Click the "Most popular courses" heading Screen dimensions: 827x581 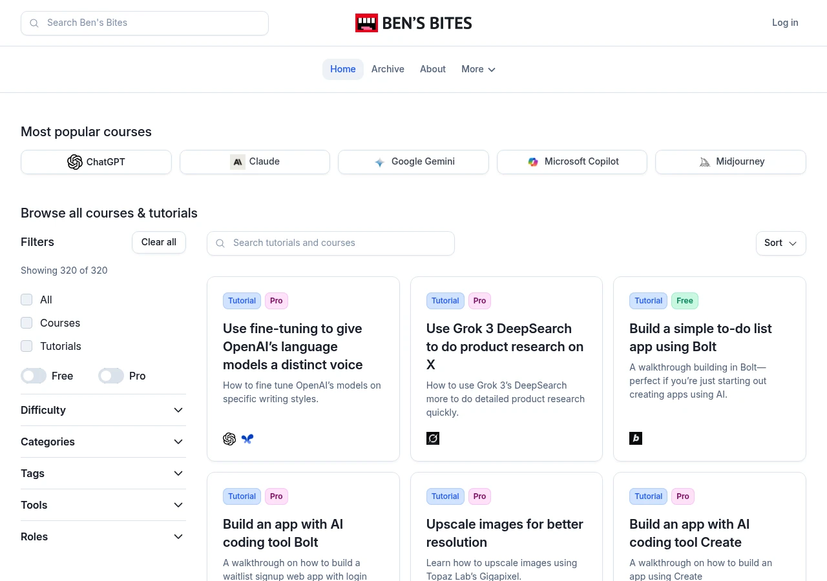pyautogui.click(x=86, y=132)
